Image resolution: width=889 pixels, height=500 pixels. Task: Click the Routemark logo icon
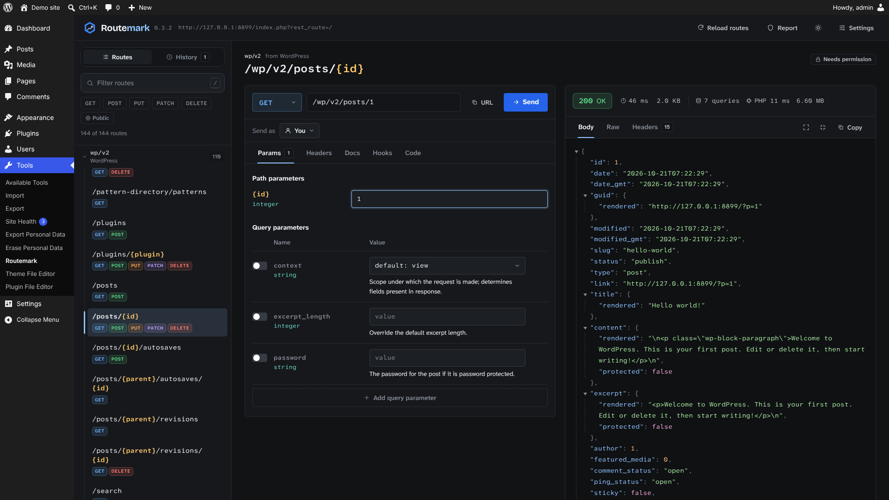pyautogui.click(x=90, y=28)
